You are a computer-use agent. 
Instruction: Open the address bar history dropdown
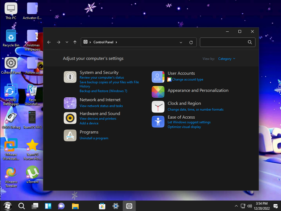point(181,42)
